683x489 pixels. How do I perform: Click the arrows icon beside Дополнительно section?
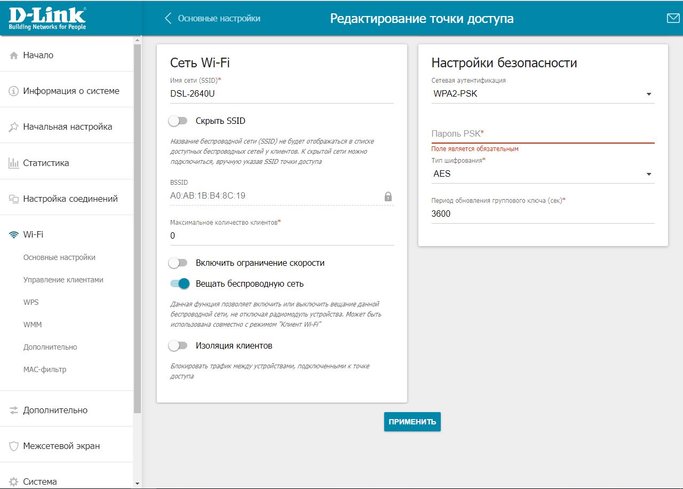[x=14, y=411]
